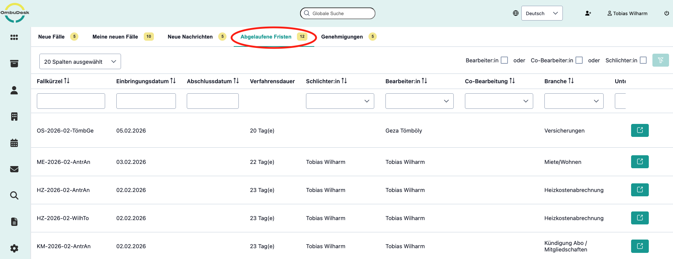Open the Branche column filter dropdown
This screenshot has width=673, height=259.
[574, 101]
